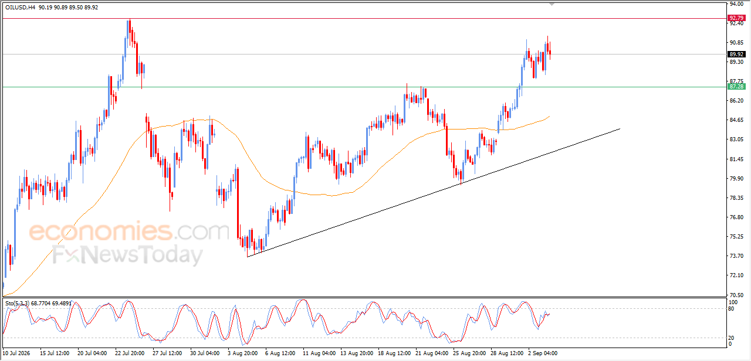The image size is (751, 361).
Task: Click the 94.00 price axis label
Action: 736,4
